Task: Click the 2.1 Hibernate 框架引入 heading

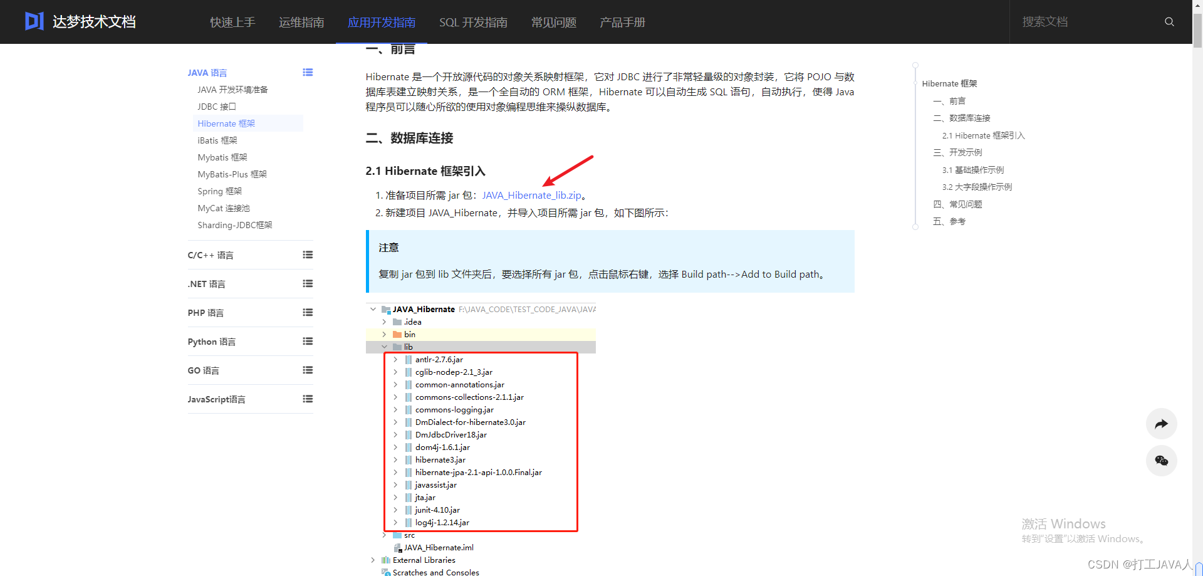Action: tap(425, 171)
